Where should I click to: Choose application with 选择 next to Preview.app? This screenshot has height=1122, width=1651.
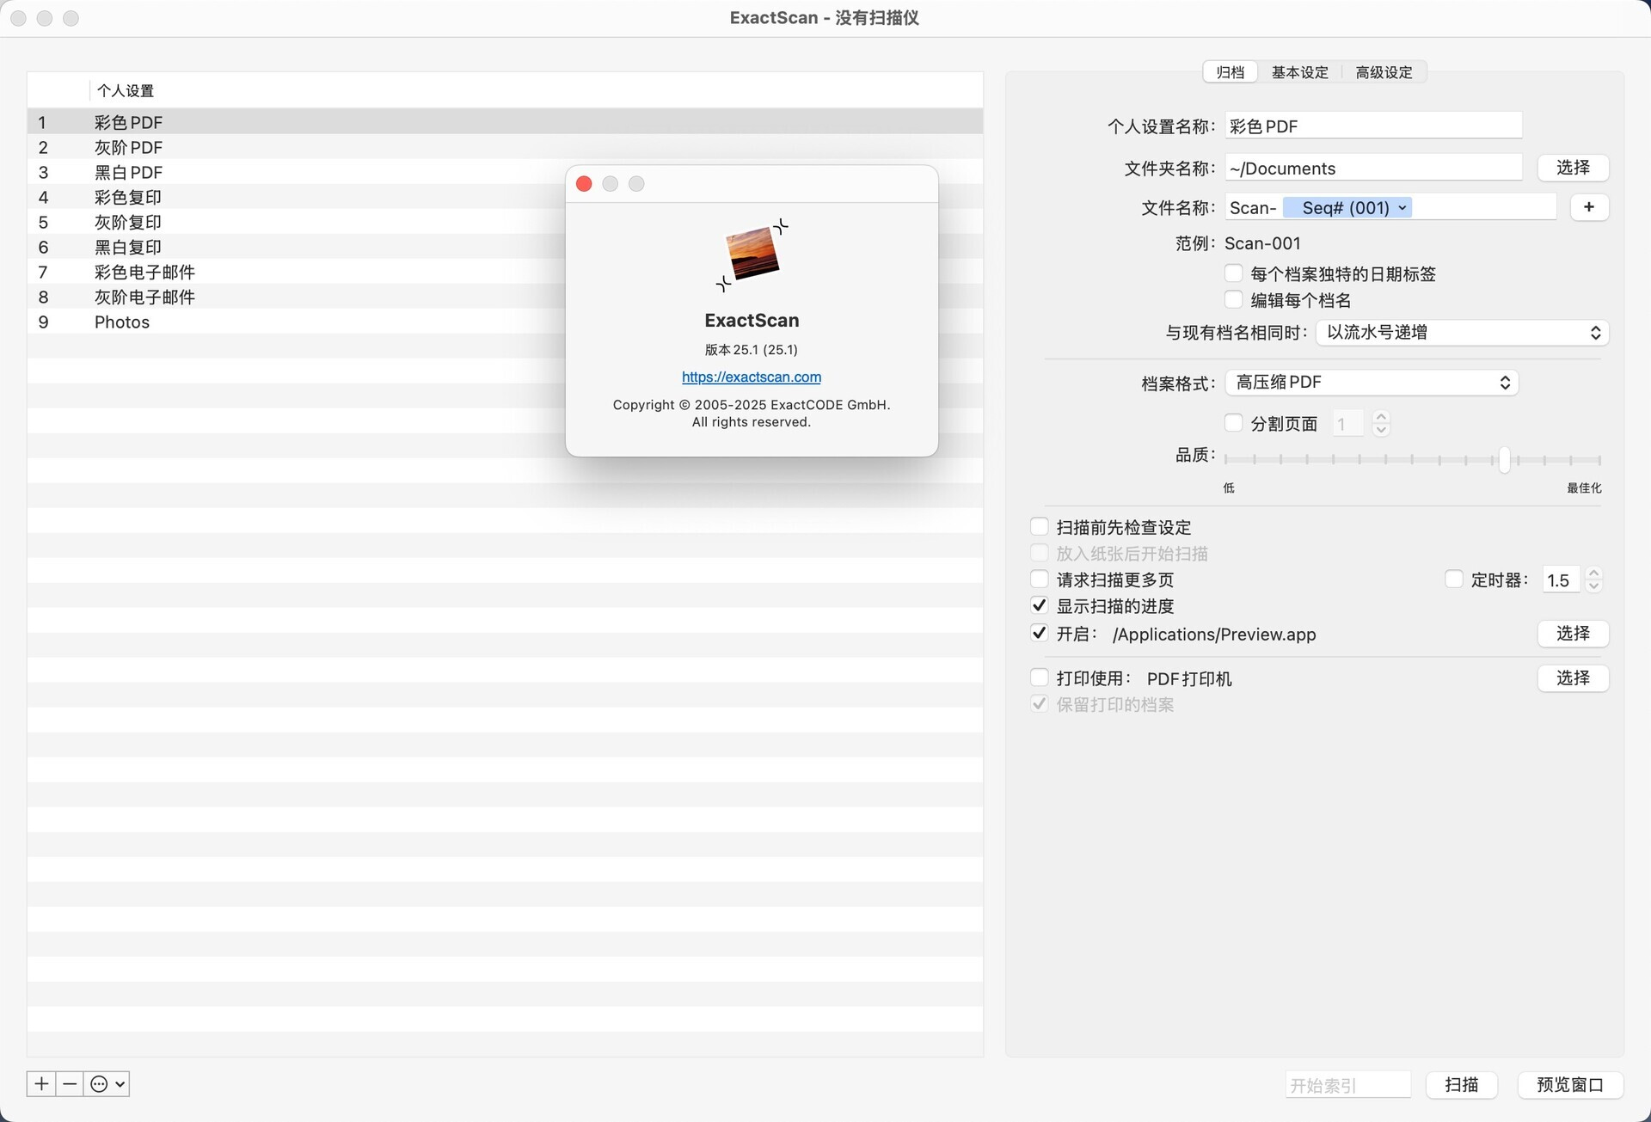(x=1573, y=634)
